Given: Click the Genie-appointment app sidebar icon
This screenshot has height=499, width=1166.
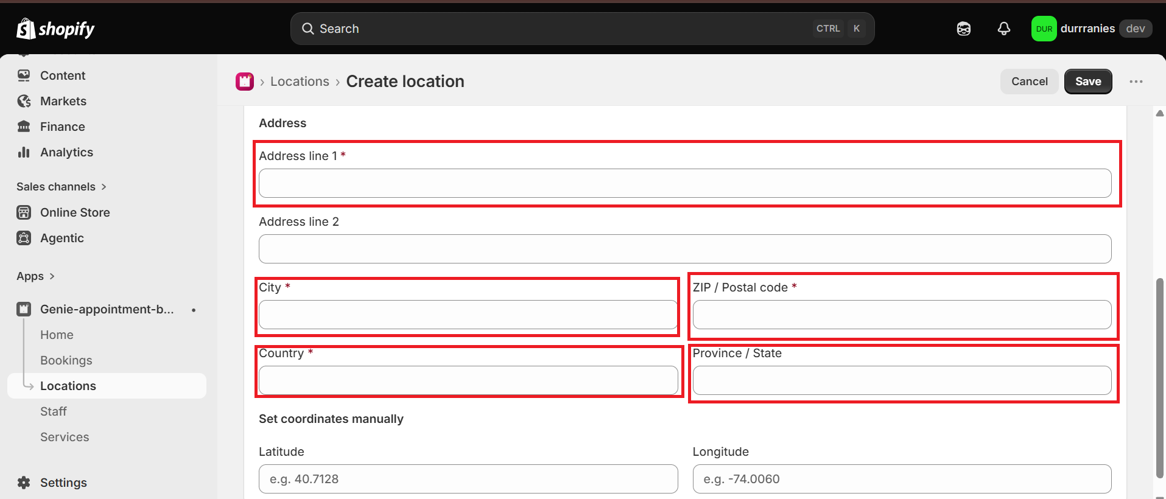Looking at the screenshot, I should (x=24, y=309).
